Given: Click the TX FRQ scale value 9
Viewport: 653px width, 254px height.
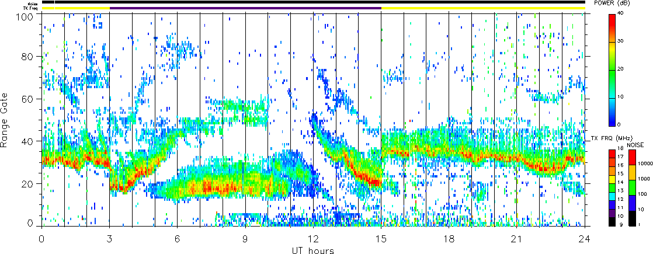Looking at the screenshot, I should pos(621,225).
